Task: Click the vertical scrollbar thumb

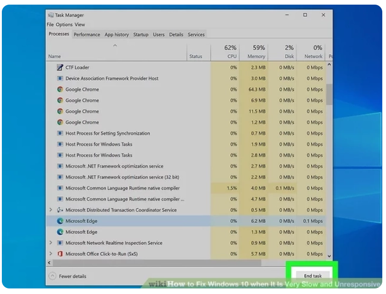Action: (x=329, y=94)
